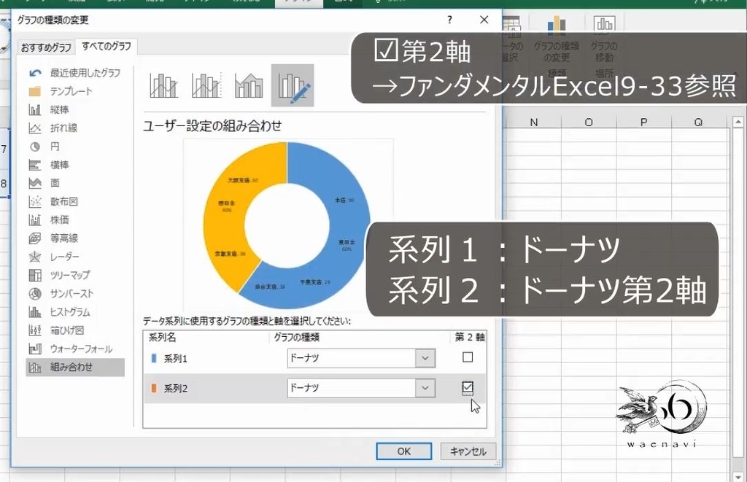Image resolution: width=747 pixels, height=482 pixels.
Task: Pick stacked area-clustered column subtype
Action: coord(249,86)
